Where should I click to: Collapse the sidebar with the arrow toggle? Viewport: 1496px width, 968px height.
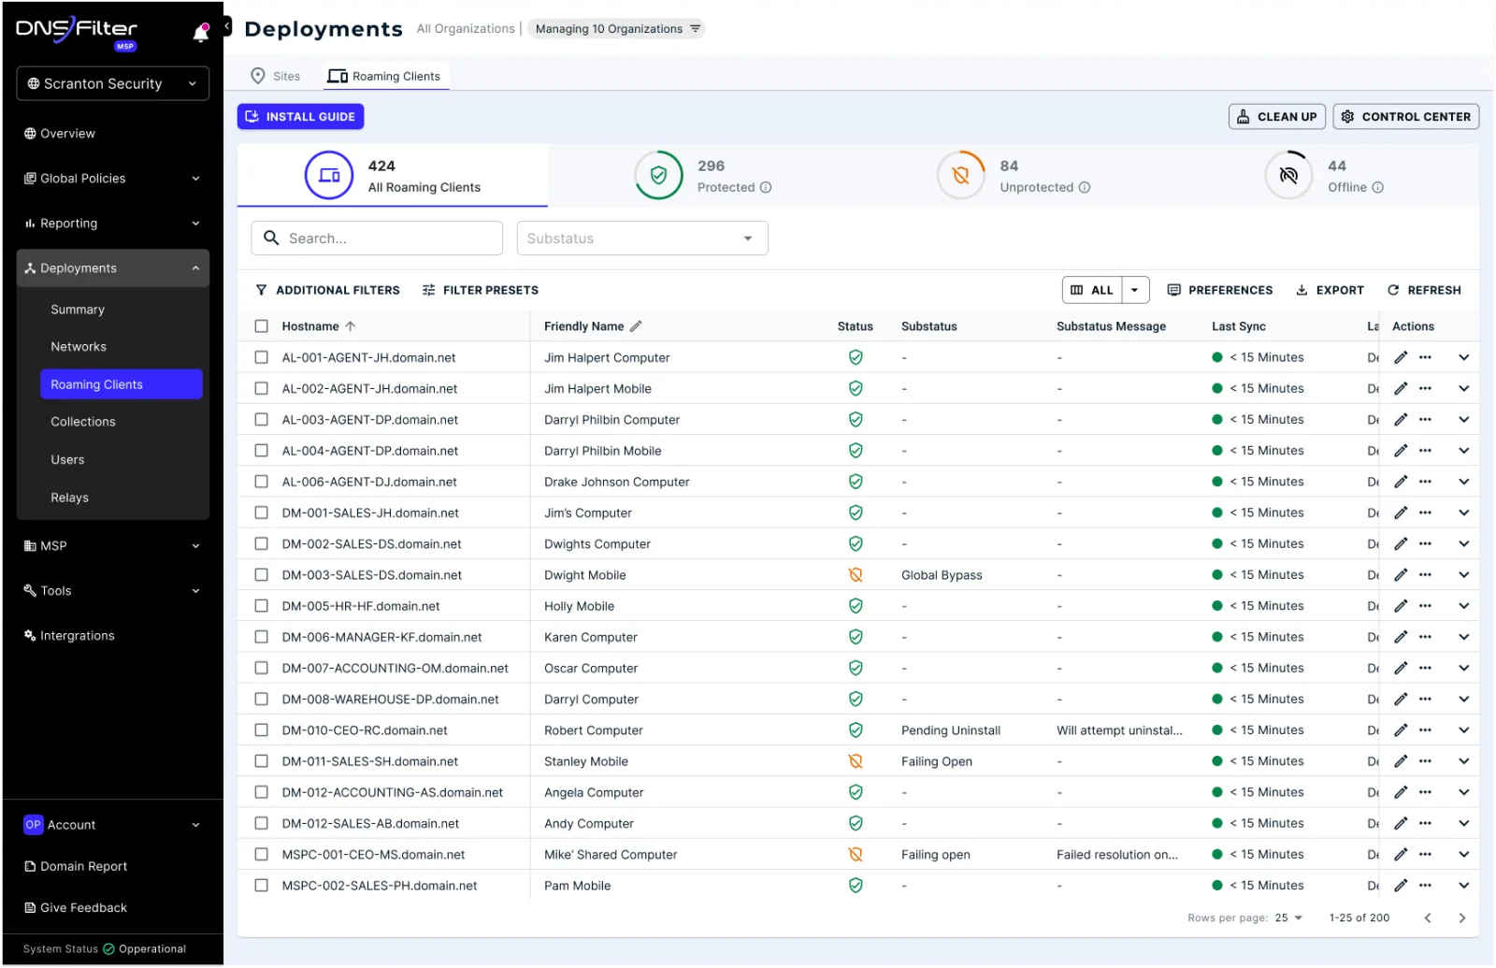click(x=226, y=27)
